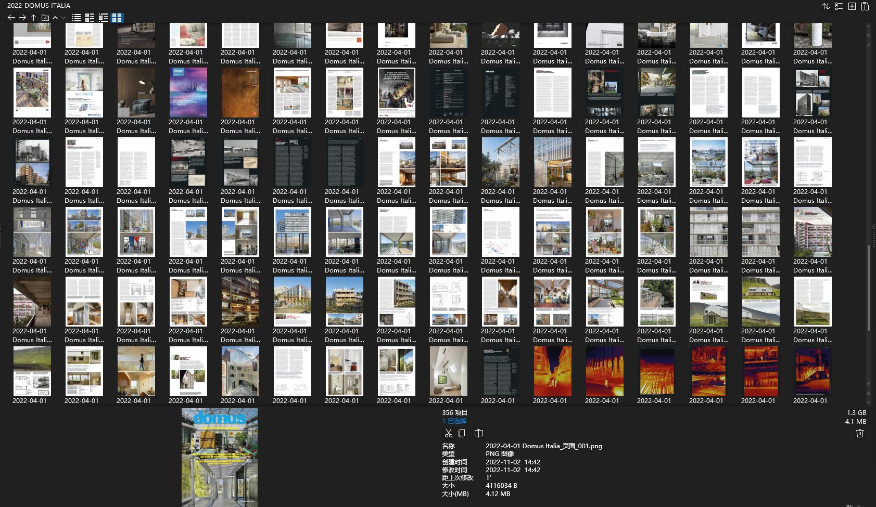
Task: Switch to list view mode
Action: [76, 17]
